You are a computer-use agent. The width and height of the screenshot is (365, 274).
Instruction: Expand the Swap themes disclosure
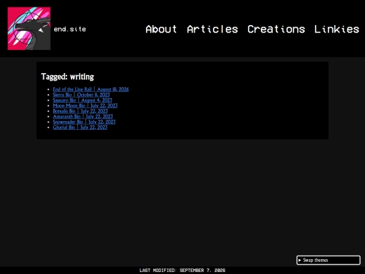[328, 260]
